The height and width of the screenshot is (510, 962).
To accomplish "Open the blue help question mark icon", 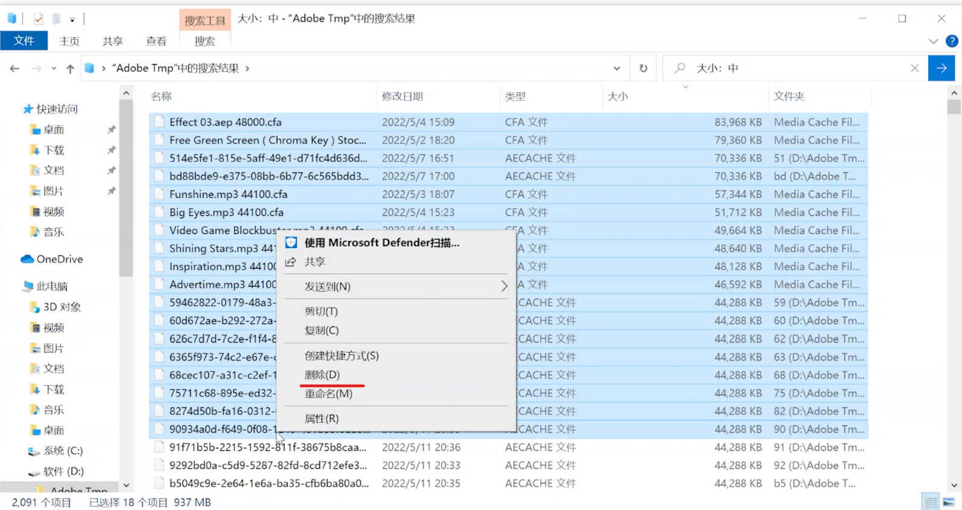I will (952, 41).
